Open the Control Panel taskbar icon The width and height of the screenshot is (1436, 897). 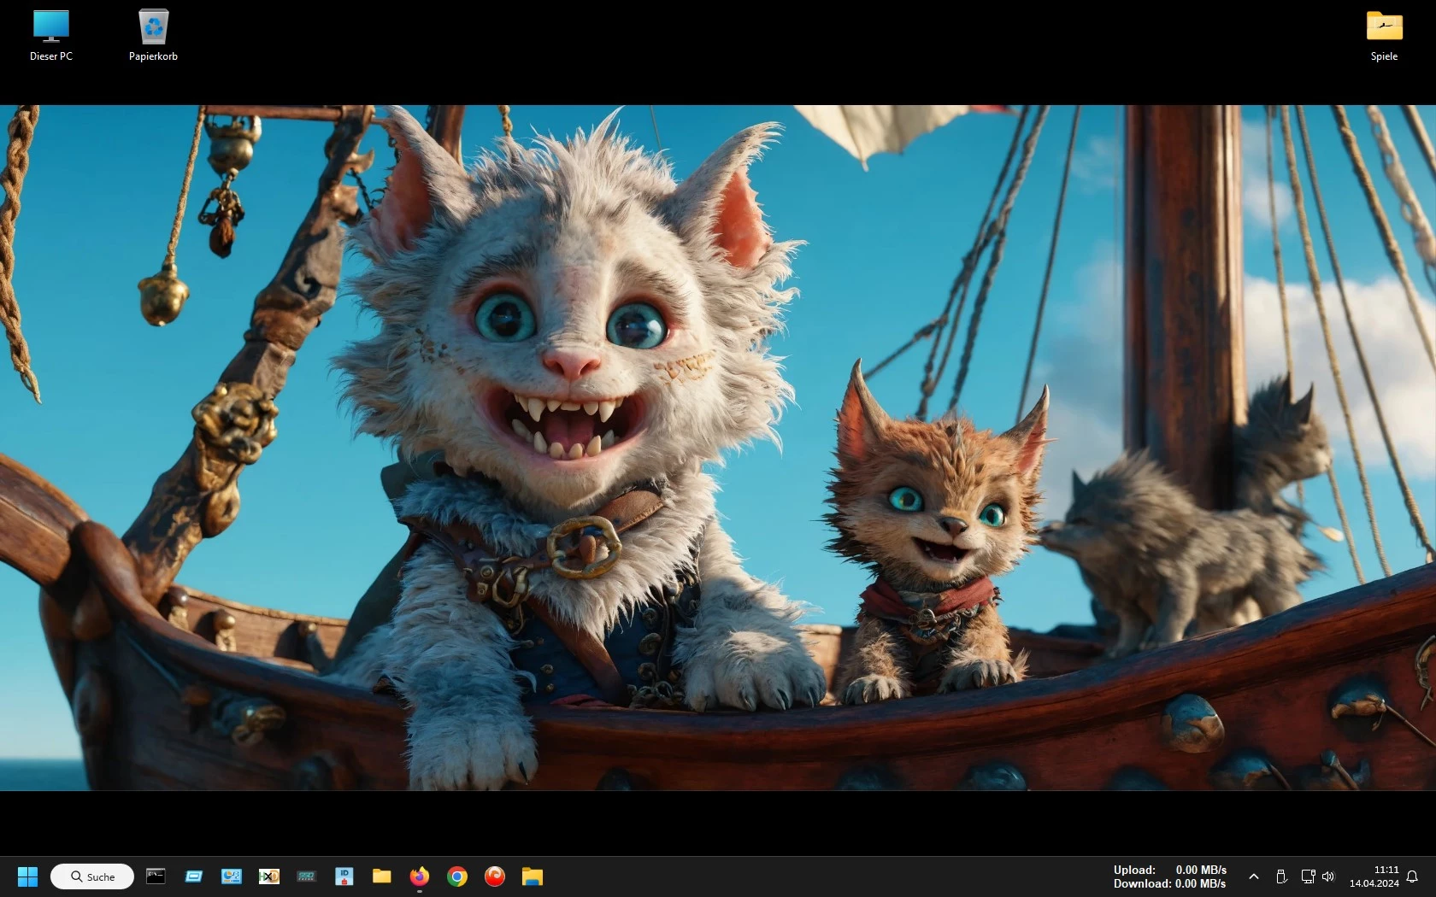coord(232,876)
